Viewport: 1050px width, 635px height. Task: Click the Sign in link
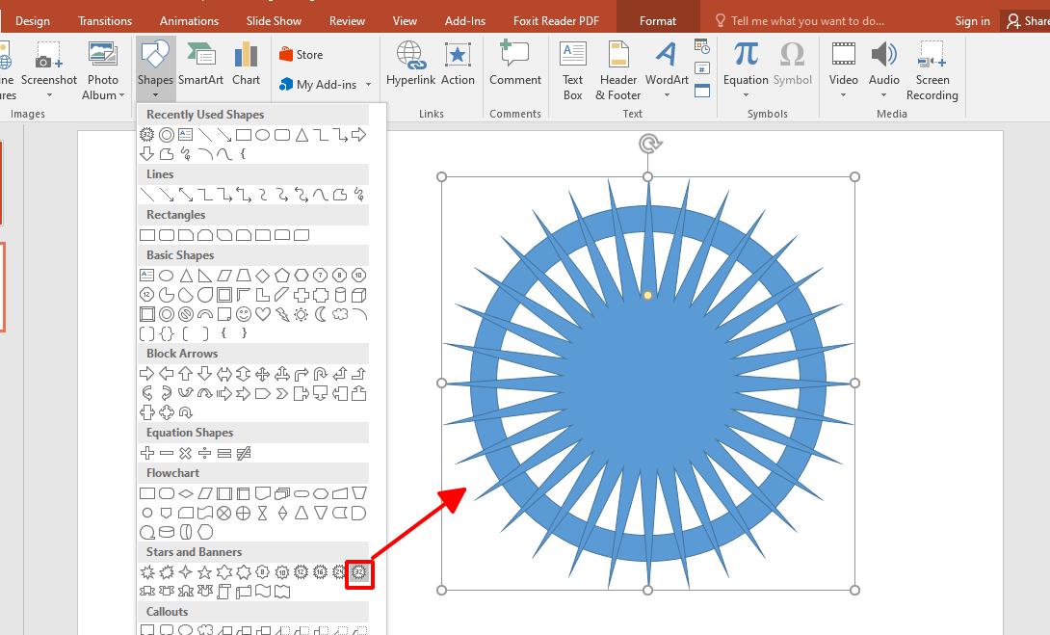click(x=972, y=20)
